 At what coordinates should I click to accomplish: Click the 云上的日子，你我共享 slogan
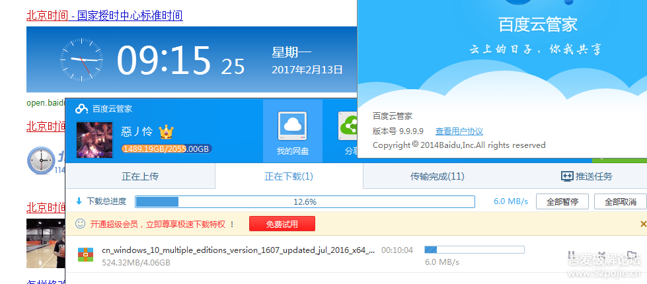click(x=535, y=49)
